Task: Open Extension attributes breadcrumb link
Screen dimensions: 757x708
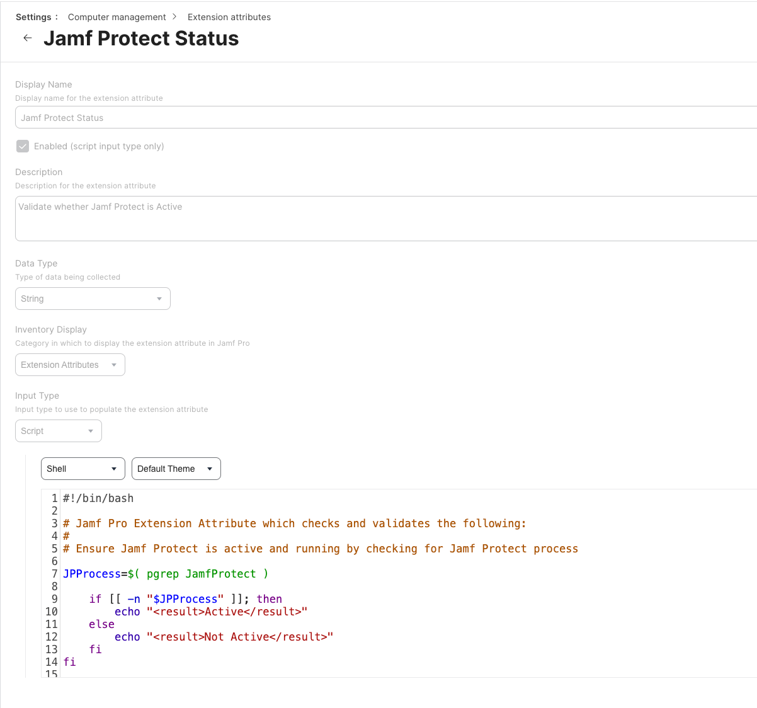Action: click(229, 17)
